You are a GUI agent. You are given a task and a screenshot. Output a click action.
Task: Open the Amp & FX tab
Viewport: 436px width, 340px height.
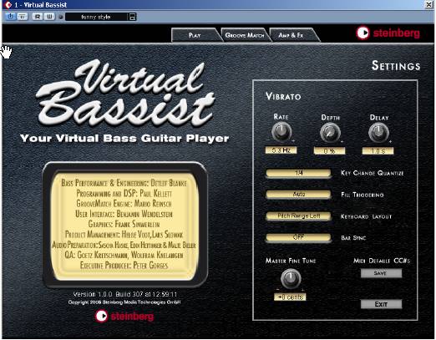(x=291, y=35)
